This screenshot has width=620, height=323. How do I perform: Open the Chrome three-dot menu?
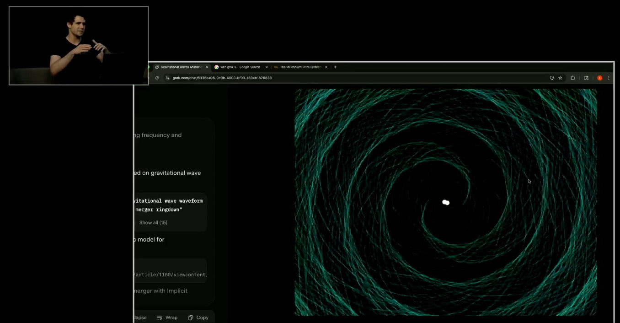tap(609, 78)
